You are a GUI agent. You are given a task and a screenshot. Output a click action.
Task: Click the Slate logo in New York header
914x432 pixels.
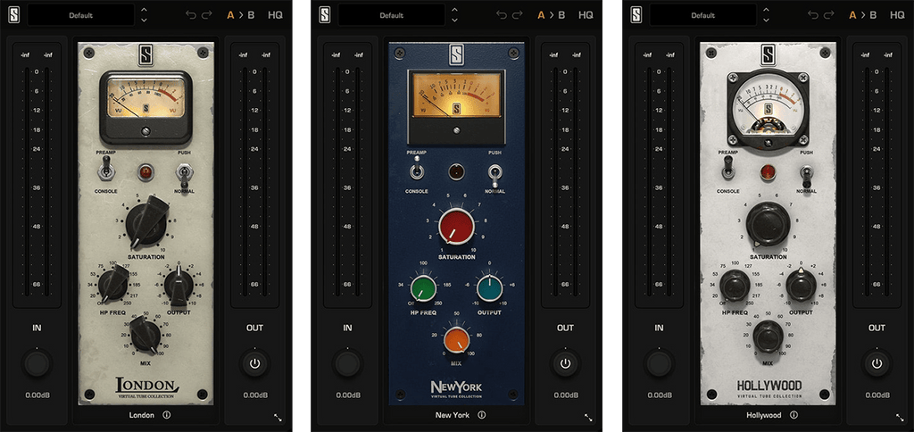pos(325,15)
